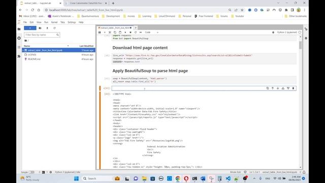Open the Run menu
The image size is (325, 183).
pyautogui.click(x=46, y=22)
